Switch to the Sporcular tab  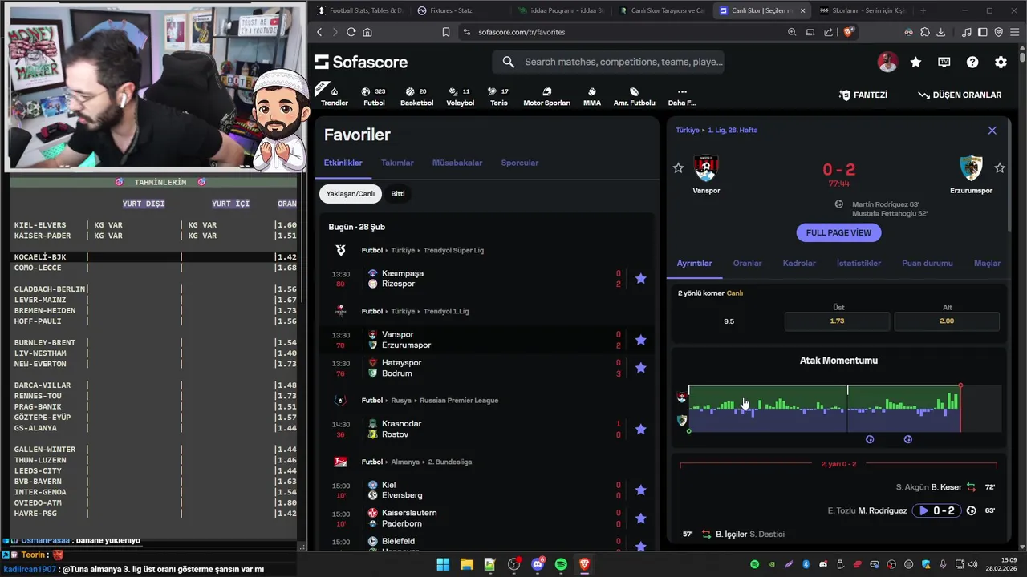click(520, 163)
